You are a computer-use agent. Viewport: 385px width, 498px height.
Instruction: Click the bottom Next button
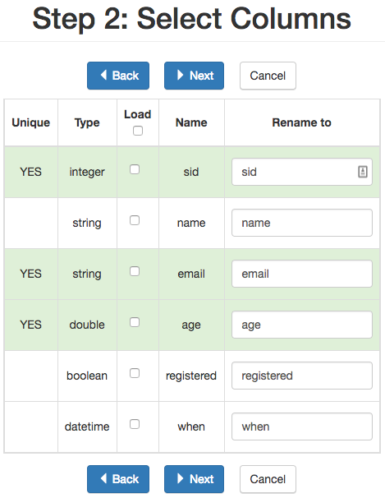tap(194, 479)
